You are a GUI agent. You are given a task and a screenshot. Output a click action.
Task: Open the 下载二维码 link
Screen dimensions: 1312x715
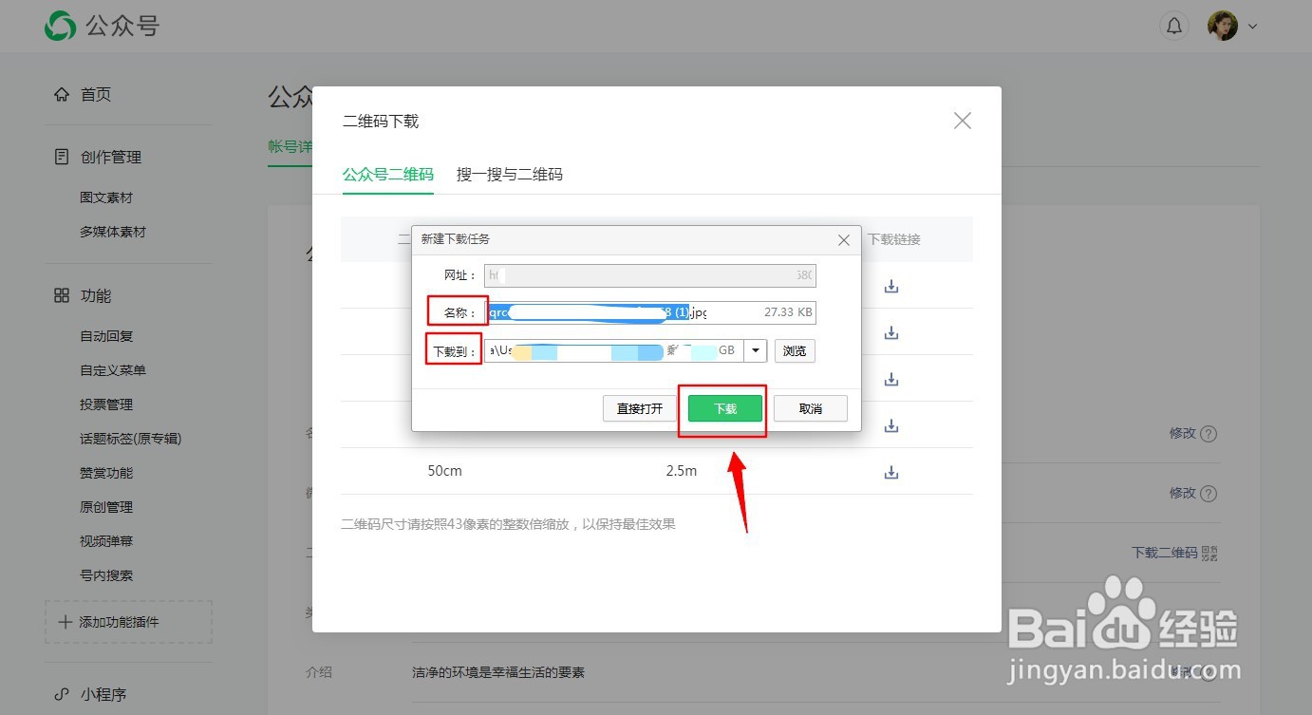coord(1166,552)
